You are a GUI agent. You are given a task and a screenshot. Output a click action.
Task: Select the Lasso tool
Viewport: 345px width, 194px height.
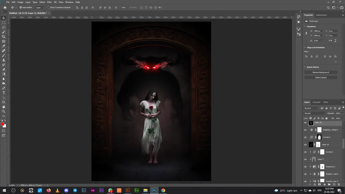pyautogui.click(x=4, y=27)
